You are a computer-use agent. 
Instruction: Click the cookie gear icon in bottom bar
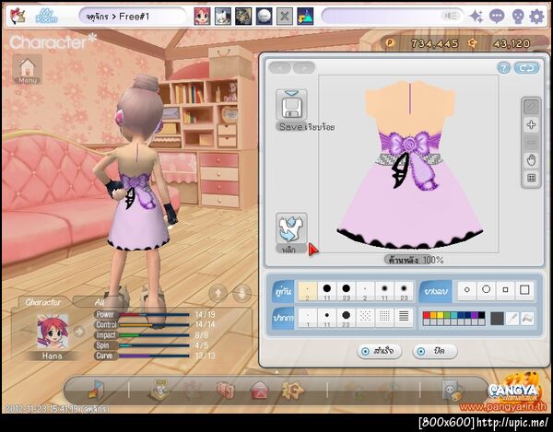292,390
